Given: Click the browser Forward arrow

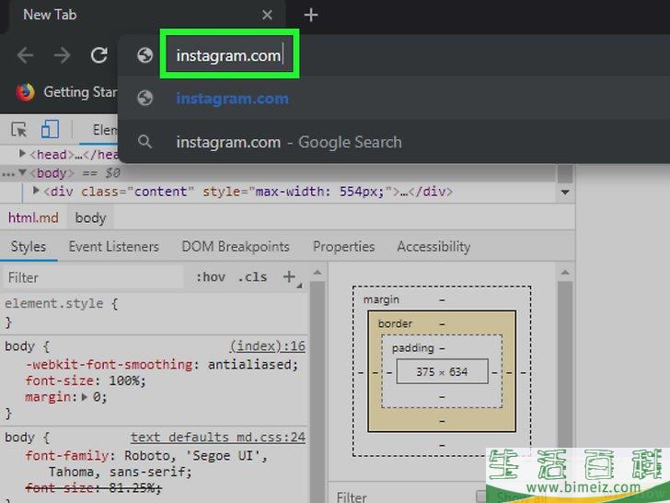Looking at the screenshot, I should pyautogui.click(x=63, y=55).
